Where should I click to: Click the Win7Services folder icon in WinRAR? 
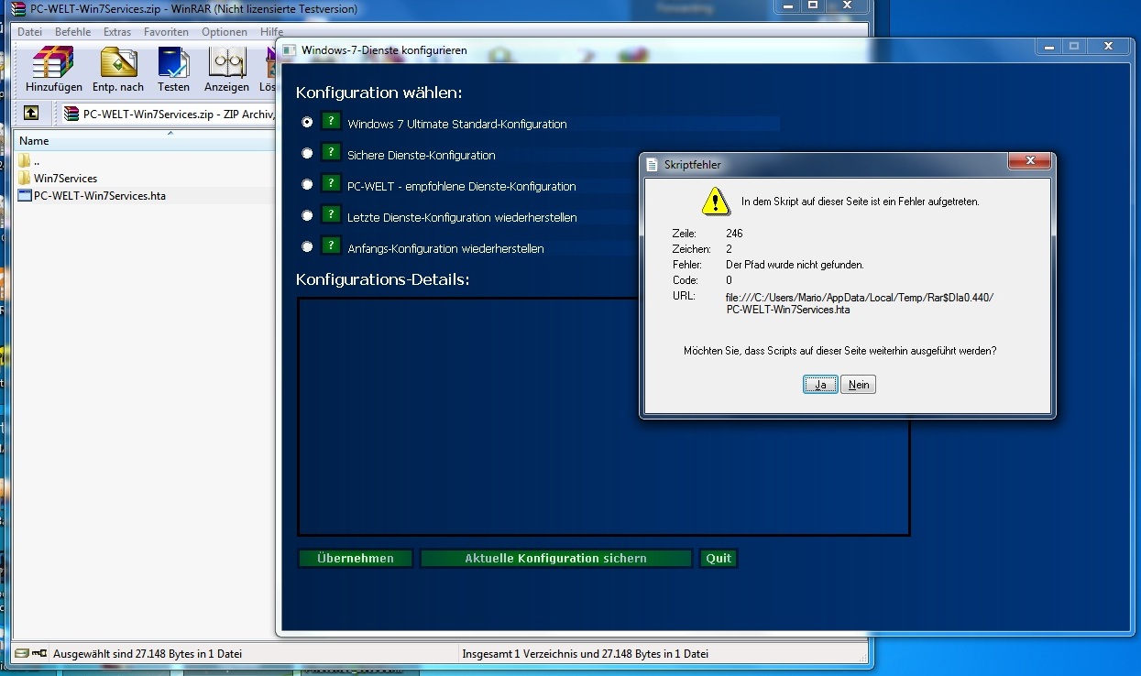(x=25, y=178)
